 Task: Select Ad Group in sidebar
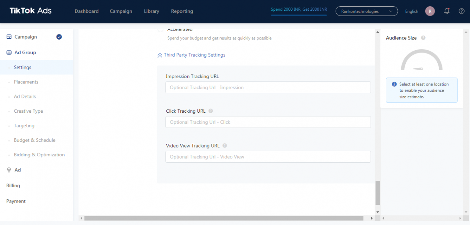[25, 52]
